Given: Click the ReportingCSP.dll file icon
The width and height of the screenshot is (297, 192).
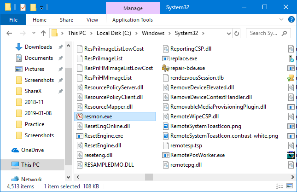Looking at the screenshot, I should (166, 49).
